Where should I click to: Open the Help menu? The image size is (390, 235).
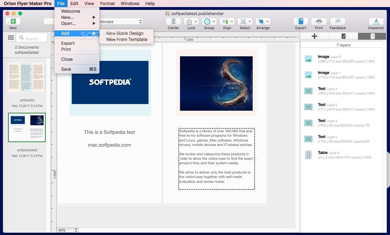point(150,4)
